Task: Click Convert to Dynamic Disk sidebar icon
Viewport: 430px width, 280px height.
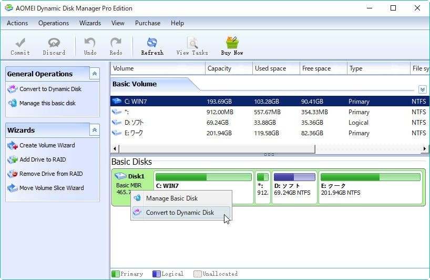Action: pyautogui.click(x=13, y=89)
